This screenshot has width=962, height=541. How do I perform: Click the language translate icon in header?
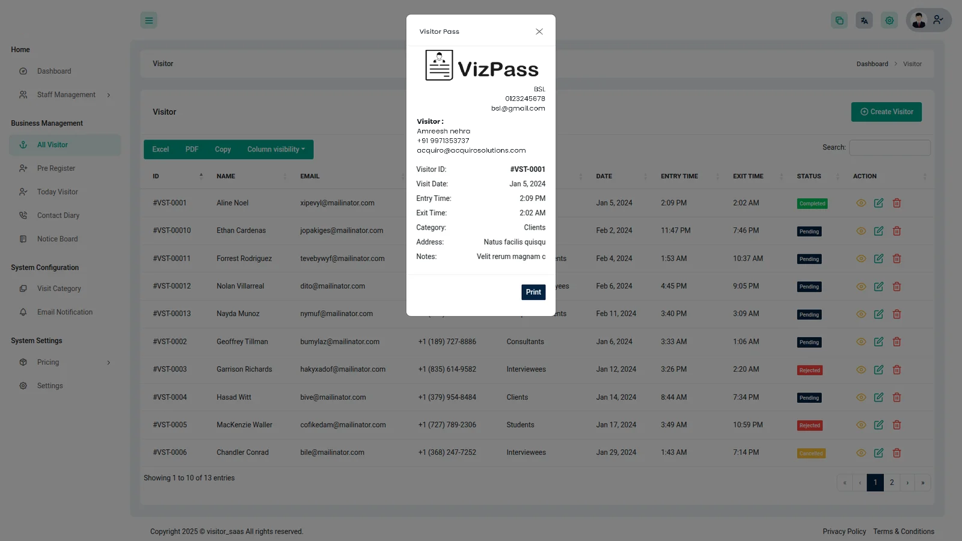coord(864,20)
